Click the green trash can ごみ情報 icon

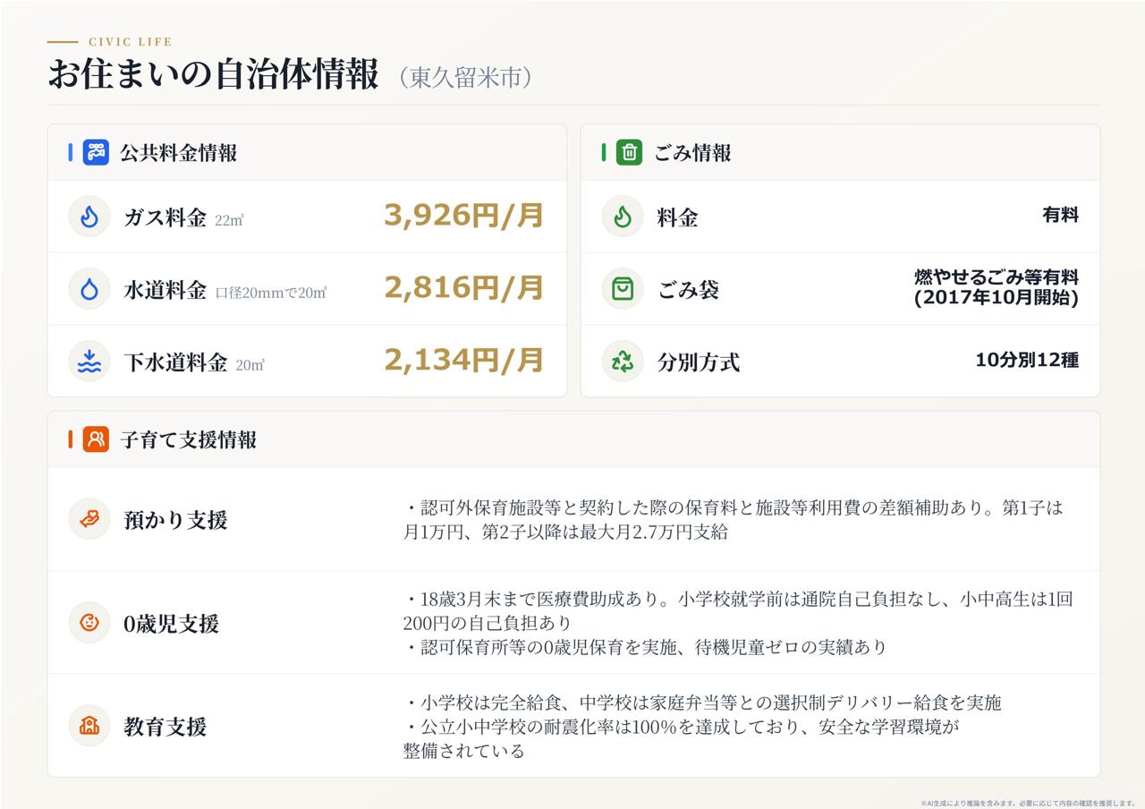pyautogui.click(x=630, y=152)
